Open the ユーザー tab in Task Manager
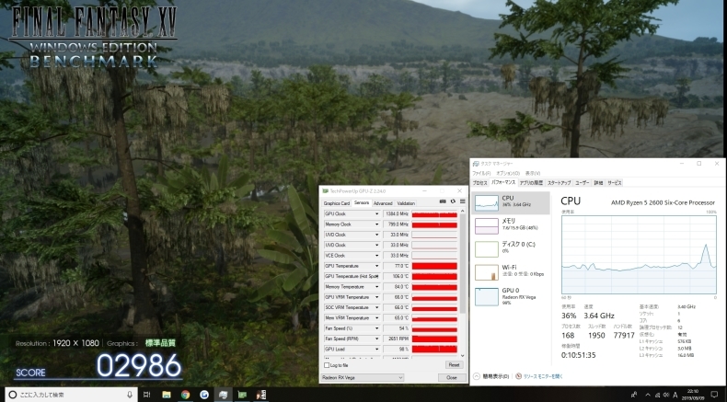This screenshot has height=402, width=727. pos(583,183)
